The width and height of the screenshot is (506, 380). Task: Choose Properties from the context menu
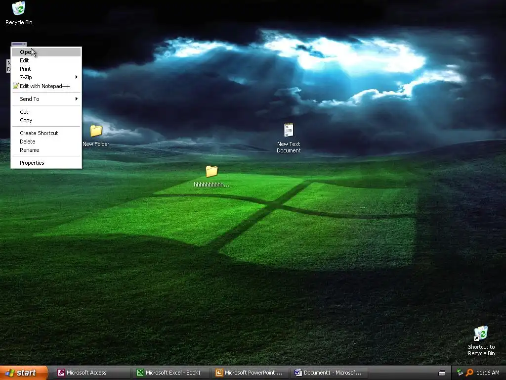[x=46, y=163]
